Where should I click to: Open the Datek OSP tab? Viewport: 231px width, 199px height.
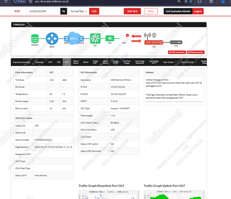point(96,62)
